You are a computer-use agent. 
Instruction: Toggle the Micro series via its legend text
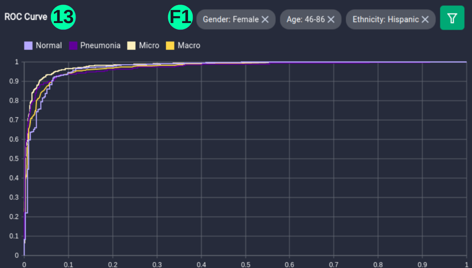[x=149, y=46]
